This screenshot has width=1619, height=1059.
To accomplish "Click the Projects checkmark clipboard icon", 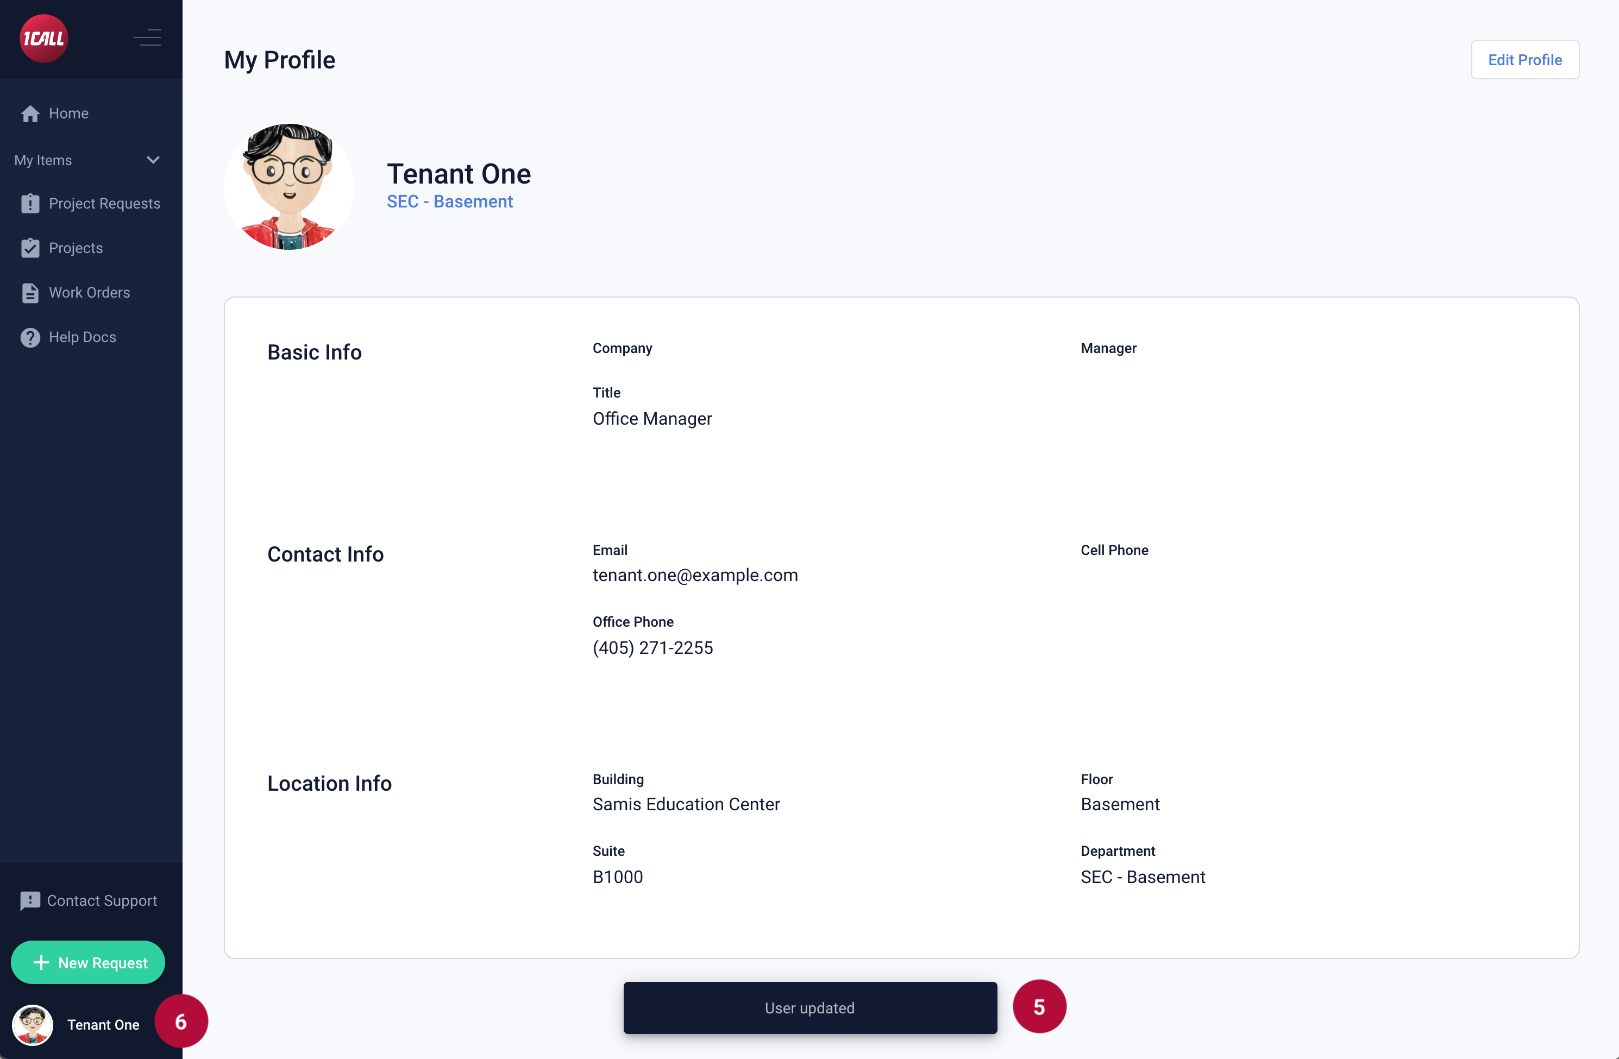I will 30,248.
